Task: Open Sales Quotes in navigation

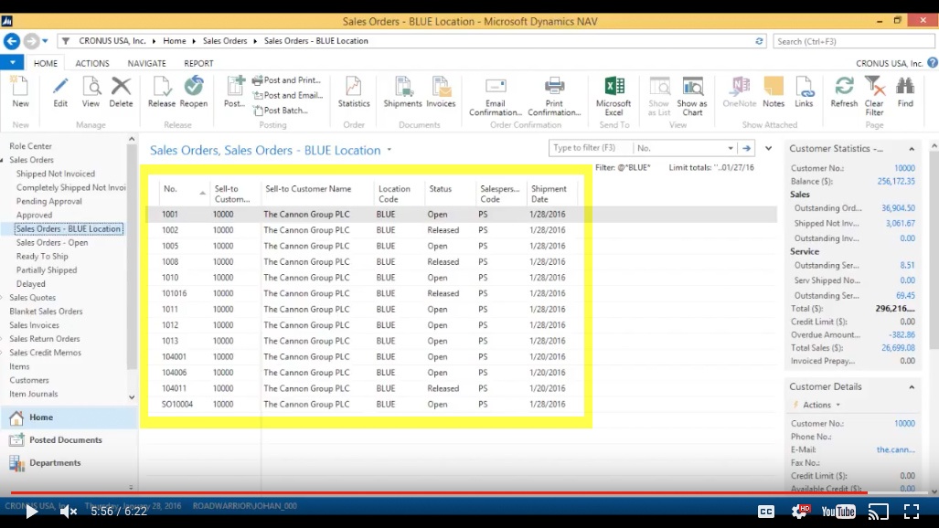Action: (x=32, y=298)
